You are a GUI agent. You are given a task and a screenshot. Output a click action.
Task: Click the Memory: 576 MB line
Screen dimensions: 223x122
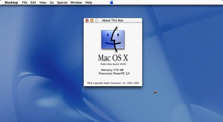point(112,70)
